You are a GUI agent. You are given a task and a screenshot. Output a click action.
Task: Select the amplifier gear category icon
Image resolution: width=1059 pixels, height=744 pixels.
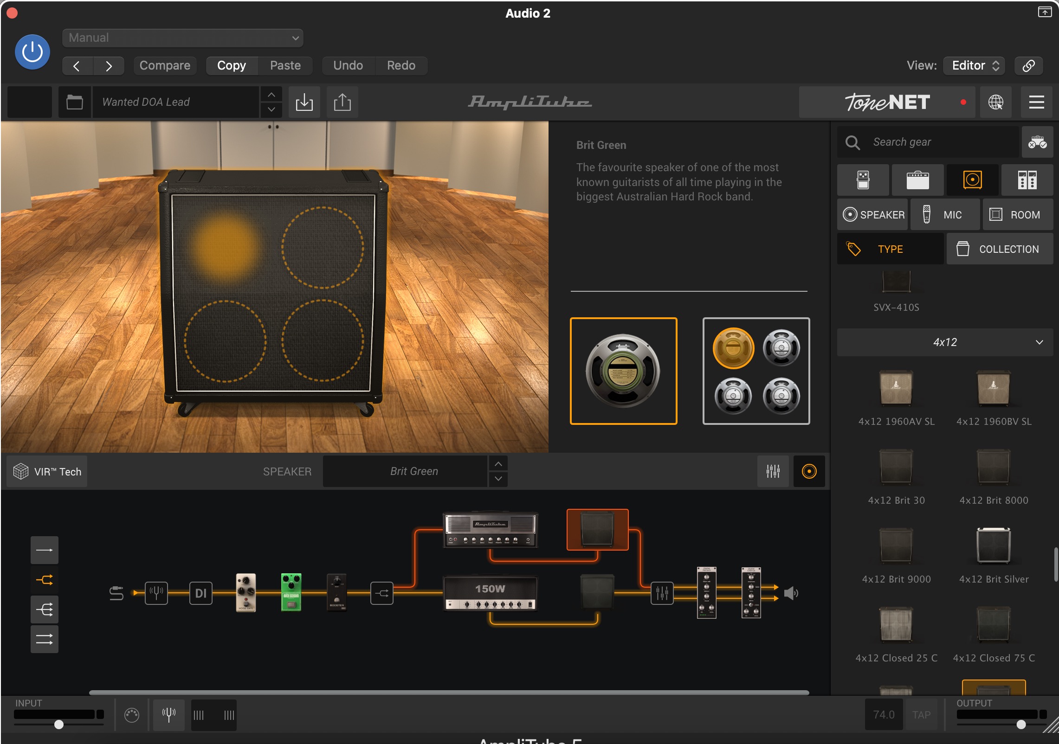pos(917,180)
